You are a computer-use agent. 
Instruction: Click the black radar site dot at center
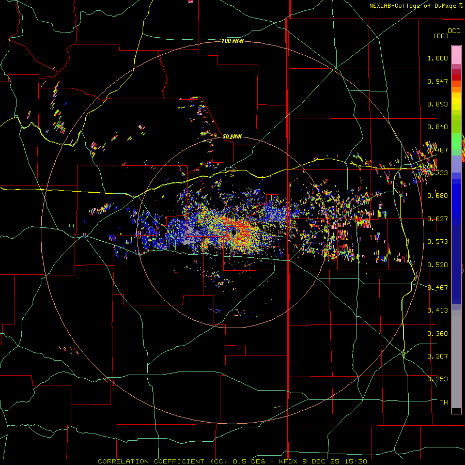pos(234,233)
